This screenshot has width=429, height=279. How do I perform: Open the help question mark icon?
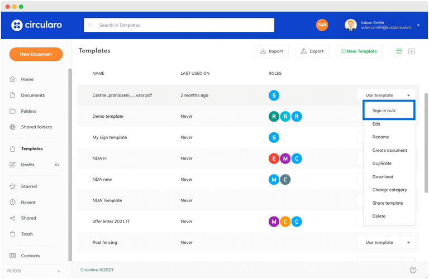pyautogui.click(x=413, y=270)
